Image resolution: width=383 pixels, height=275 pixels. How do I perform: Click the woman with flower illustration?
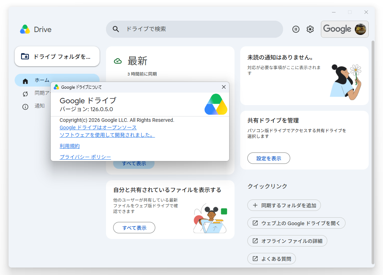click(x=346, y=82)
